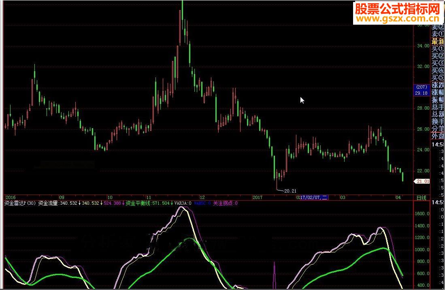
Task: Click the 日线 period label
Action: [421, 198]
